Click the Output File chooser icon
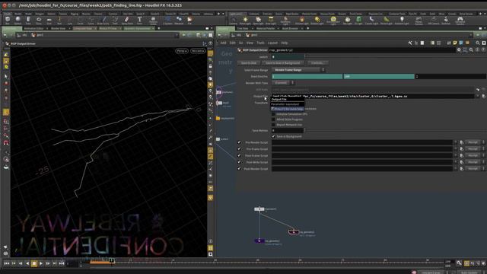 (x=484, y=97)
